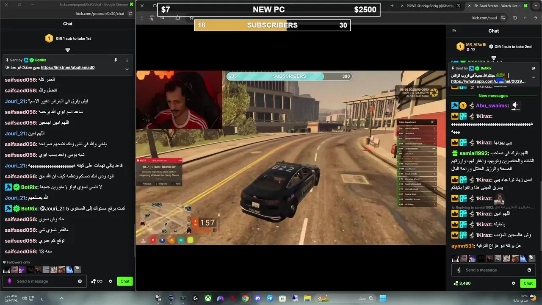Reload the kick.com/saad page

[515, 18]
